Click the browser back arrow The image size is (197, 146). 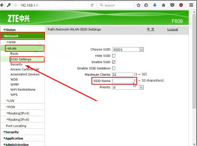[2, 5]
